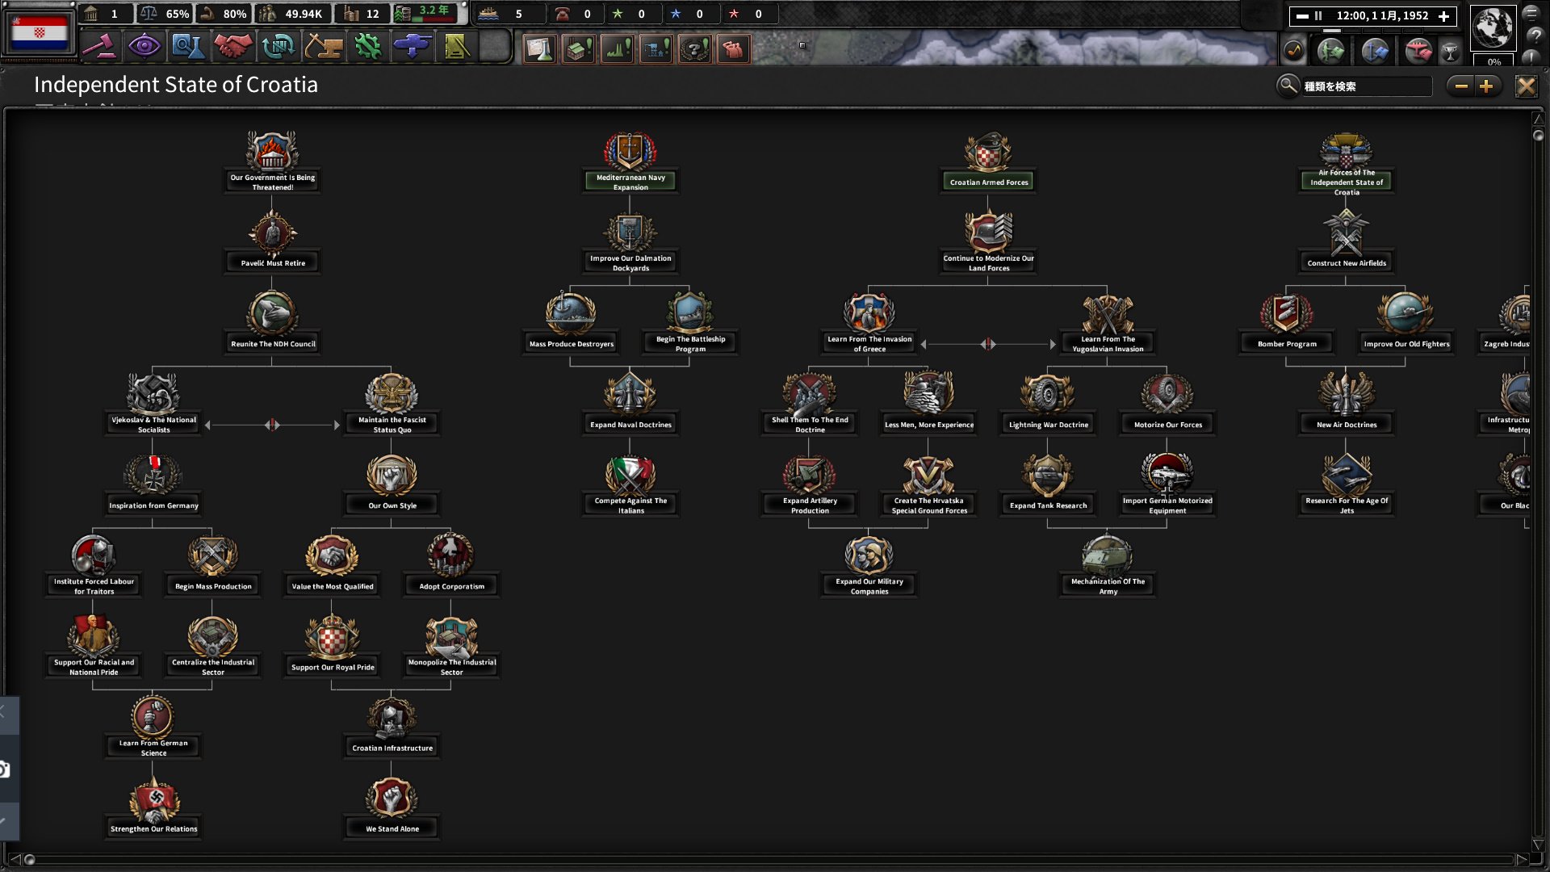Click the free research slot alert
Image resolution: width=1550 pixels, height=872 pixels.
[539, 49]
